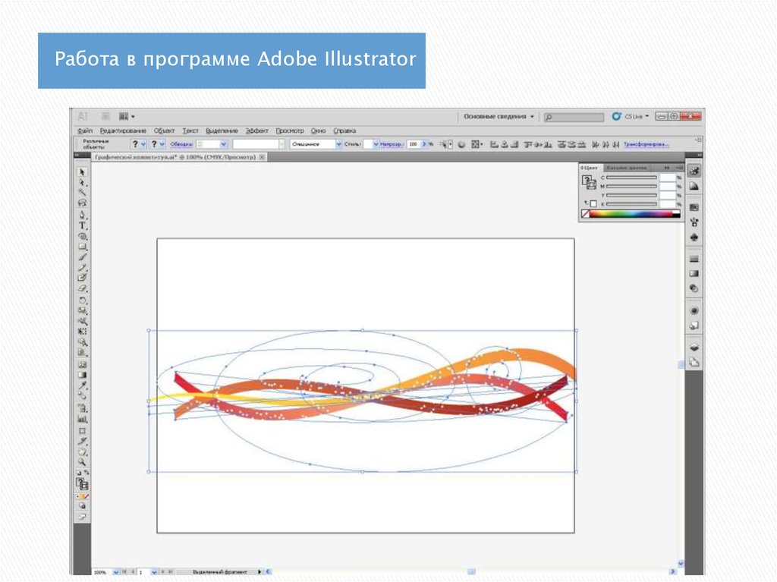Viewport: 777px width, 582px height.
Task: Select the Zoom magnifier tool
Action: pyautogui.click(x=83, y=461)
